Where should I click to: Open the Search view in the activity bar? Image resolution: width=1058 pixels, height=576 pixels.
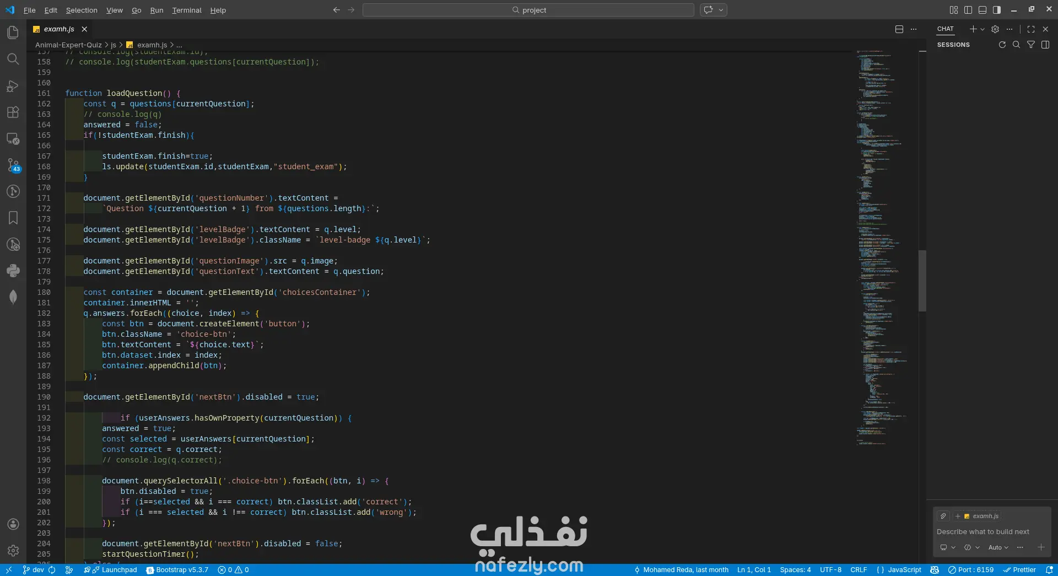[x=13, y=59]
